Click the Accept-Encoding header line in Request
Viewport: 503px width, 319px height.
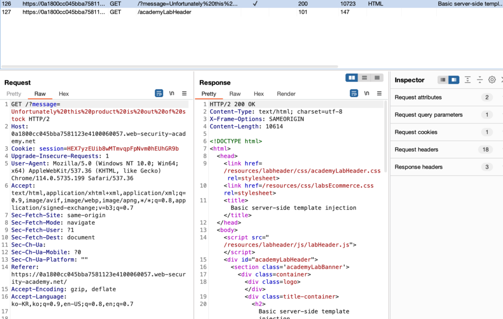[x=63, y=289]
